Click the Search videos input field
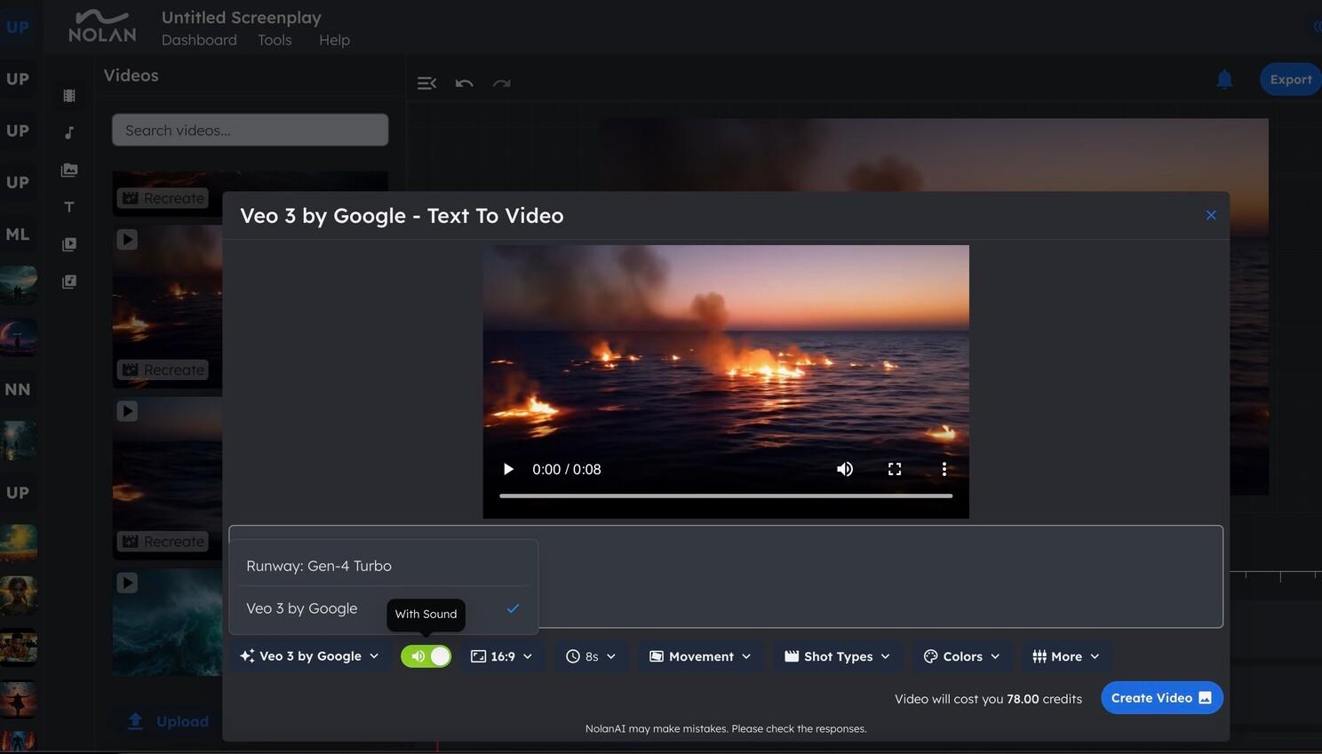1322x754 pixels. (250, 131)
